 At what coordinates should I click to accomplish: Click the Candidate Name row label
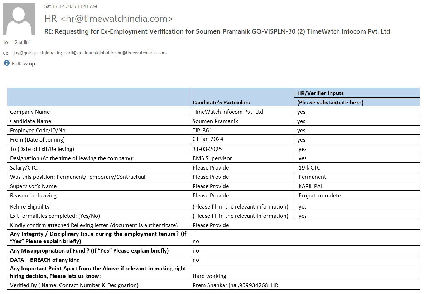point(31,121)
